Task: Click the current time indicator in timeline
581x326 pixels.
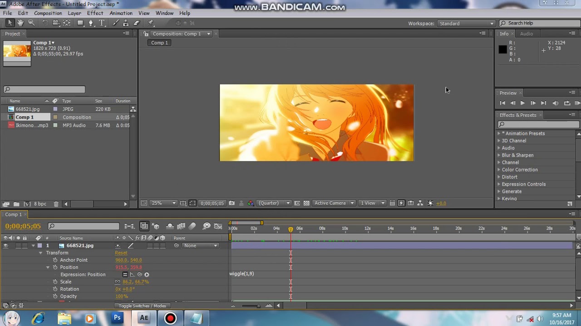Action: 290,229
